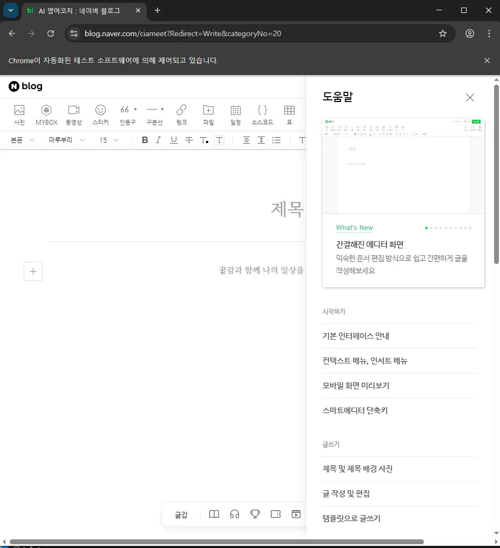Insert a table with 표 icon

pos(290,114)
